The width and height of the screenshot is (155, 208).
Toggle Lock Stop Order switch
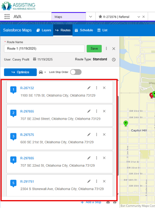coord(76,72)
